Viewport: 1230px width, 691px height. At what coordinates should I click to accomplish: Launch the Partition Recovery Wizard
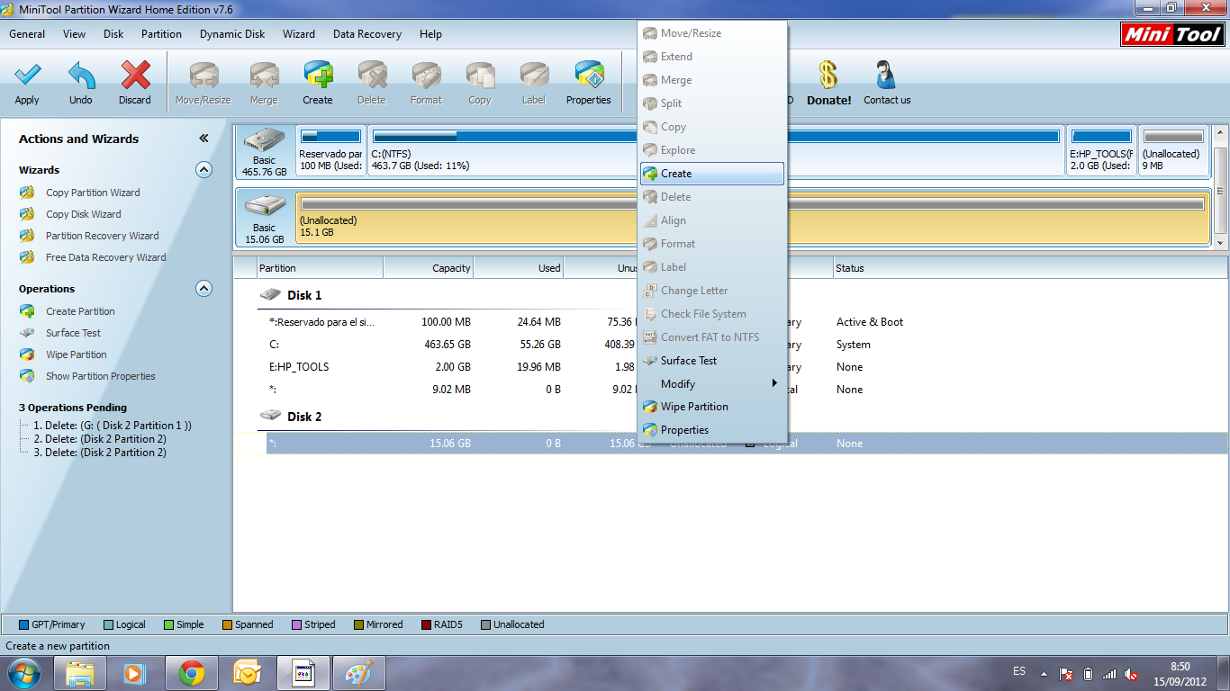pos(102,236)
